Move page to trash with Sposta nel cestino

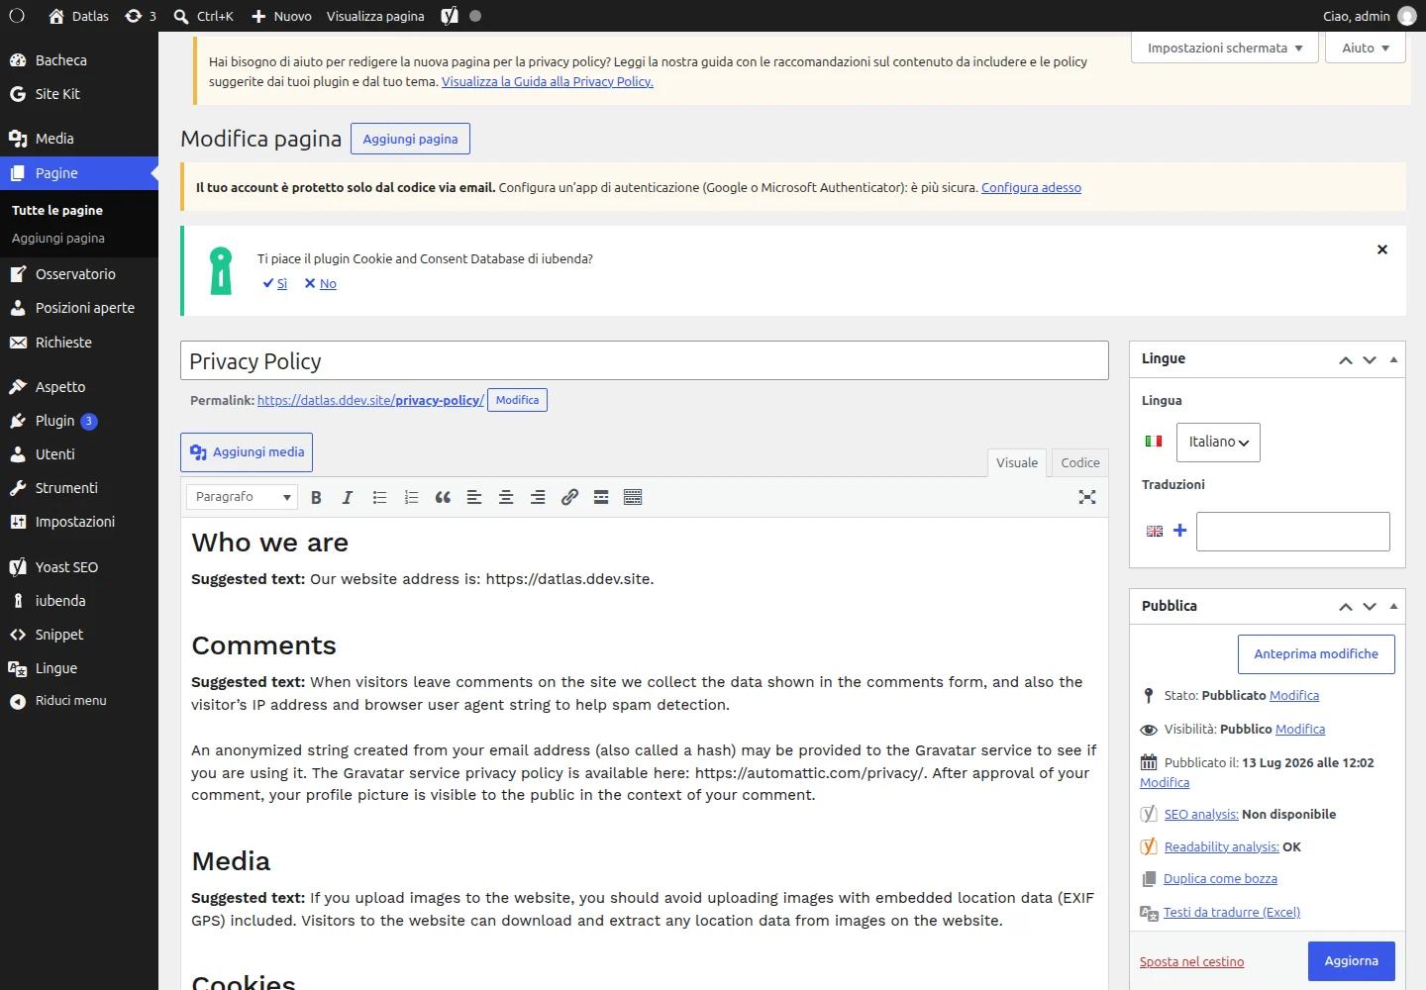click(1191, 961)
